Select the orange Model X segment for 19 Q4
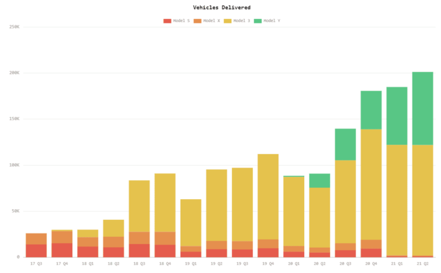Screen dimensions: 441x273 point(268,244)
